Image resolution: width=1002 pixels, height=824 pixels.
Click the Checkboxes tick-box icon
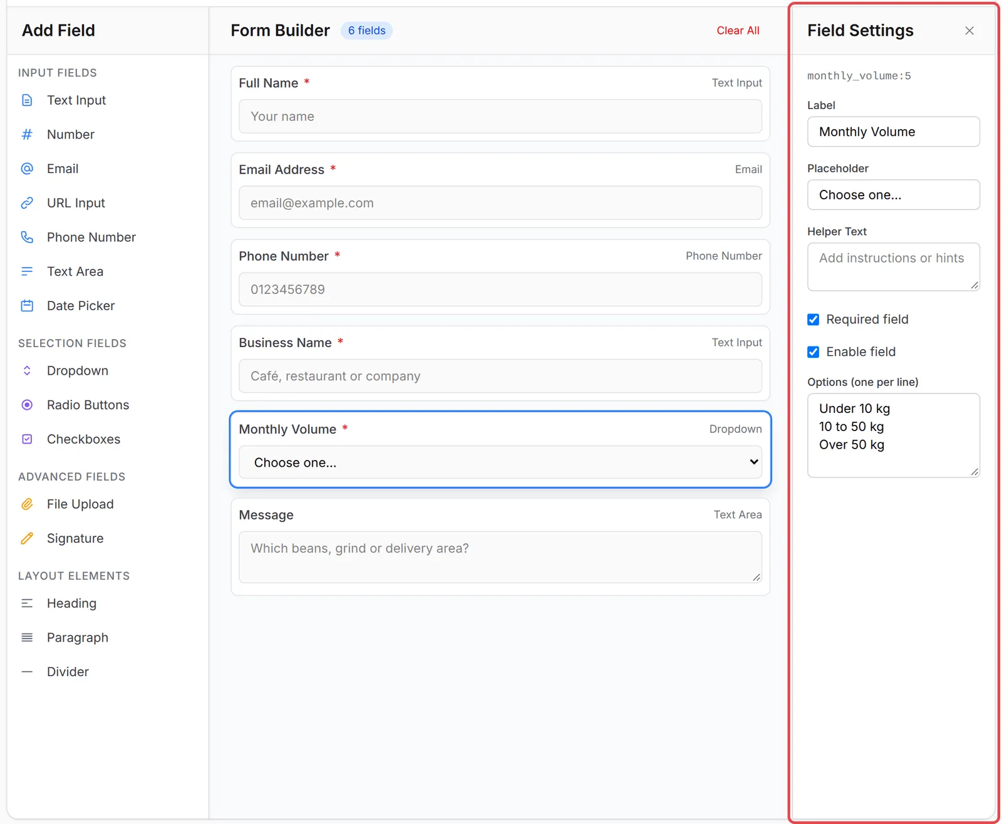coord(27,439)
